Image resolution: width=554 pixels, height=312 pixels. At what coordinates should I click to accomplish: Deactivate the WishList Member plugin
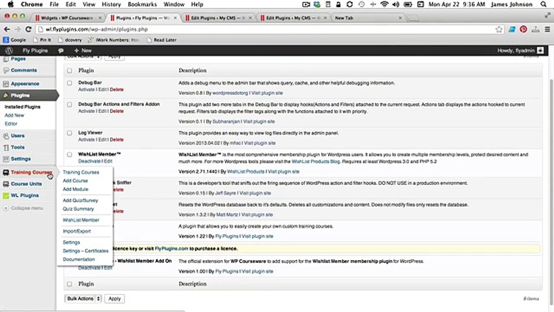pyautogui.click(x=89, y=161)
